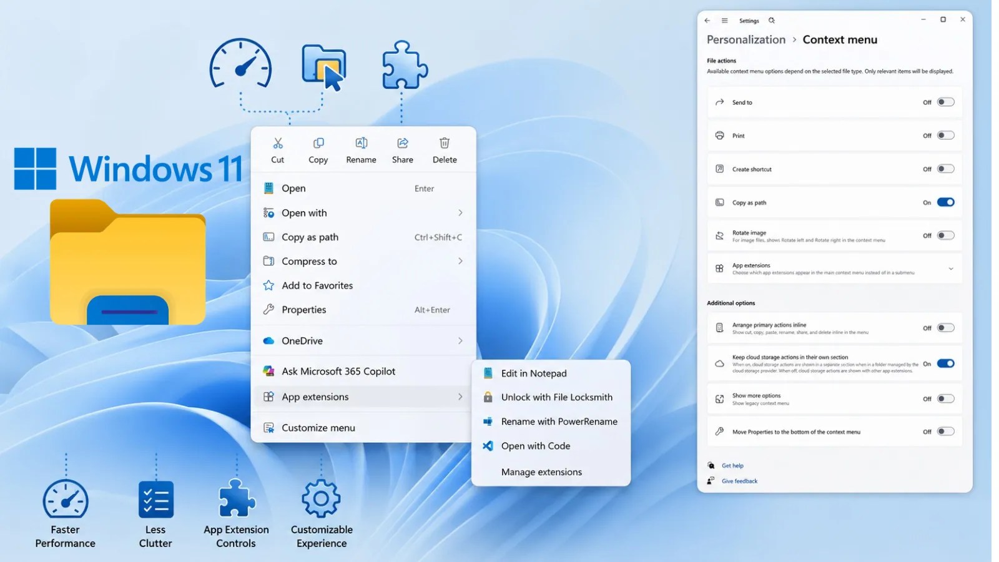The width and height of the screenshot is (999, 562).
Task: Click the padlock icon for File Locksmith
Action: [x=488, y=397]
